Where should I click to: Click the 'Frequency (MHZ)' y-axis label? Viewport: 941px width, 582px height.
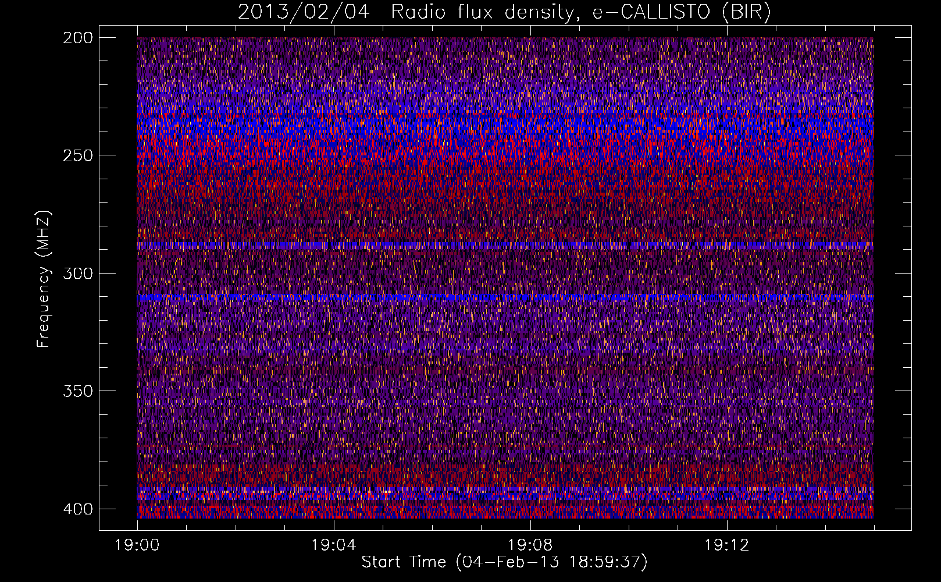point(44,279)
